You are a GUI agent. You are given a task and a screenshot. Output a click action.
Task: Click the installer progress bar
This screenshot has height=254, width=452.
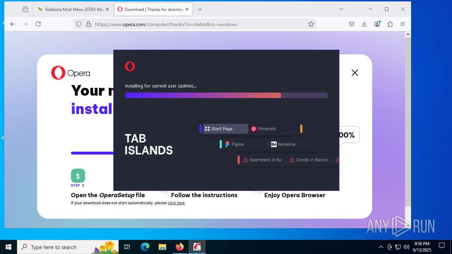point(226,95)
